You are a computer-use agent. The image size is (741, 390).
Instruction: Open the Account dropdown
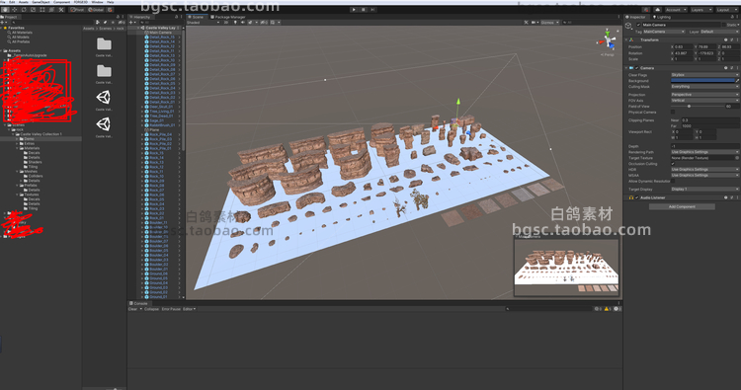click(676, 10)
